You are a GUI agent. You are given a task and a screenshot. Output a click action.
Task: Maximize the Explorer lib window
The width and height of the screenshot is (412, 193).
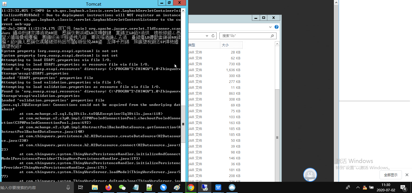point(263,18)
